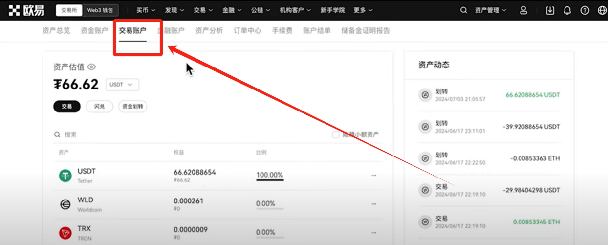The image size is (608, 245).
Task: Expand the 发现 menu
Action: coord(174,10)
